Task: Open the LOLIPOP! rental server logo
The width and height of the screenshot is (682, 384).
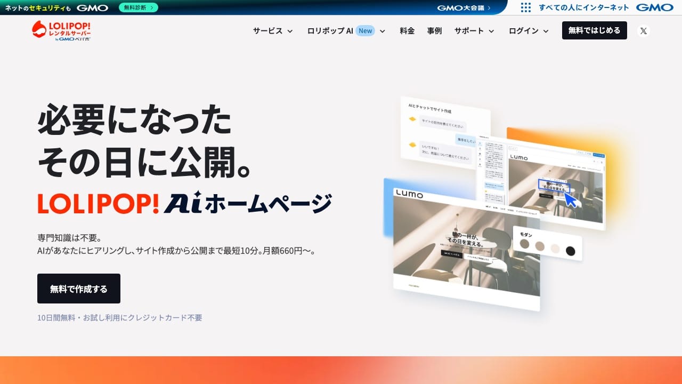Action: click(61, 31)
